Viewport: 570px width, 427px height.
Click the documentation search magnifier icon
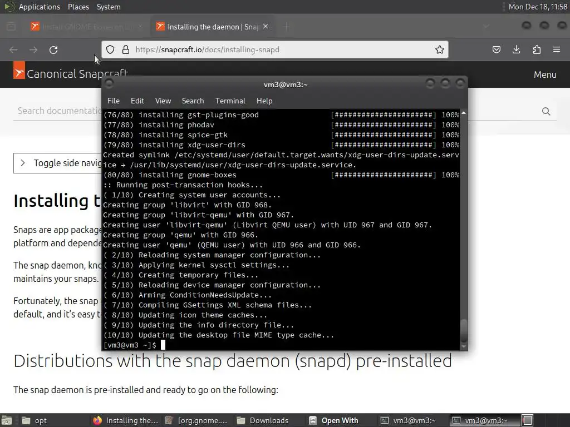(546, 111)
